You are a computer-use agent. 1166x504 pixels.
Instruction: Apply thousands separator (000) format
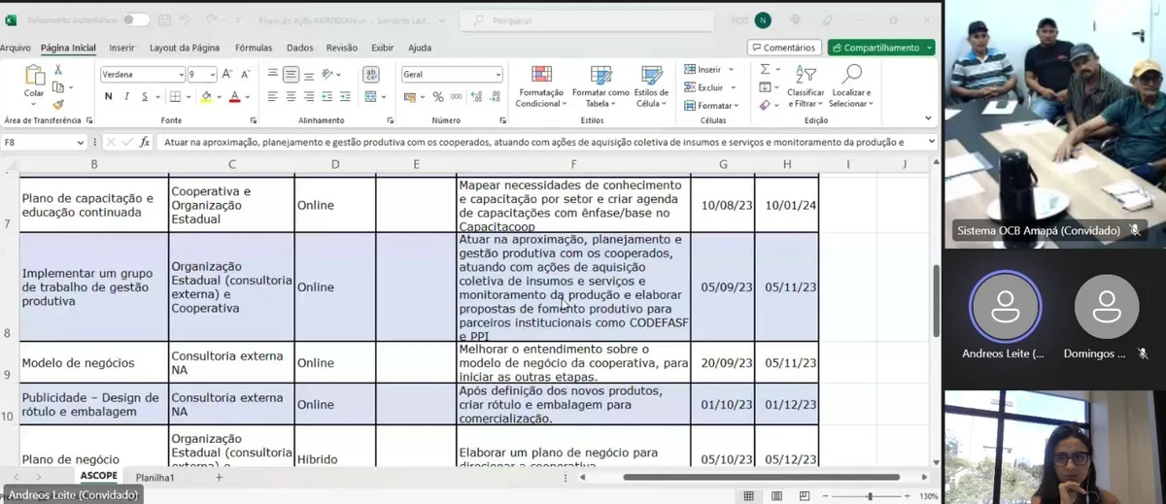[456, 97]
